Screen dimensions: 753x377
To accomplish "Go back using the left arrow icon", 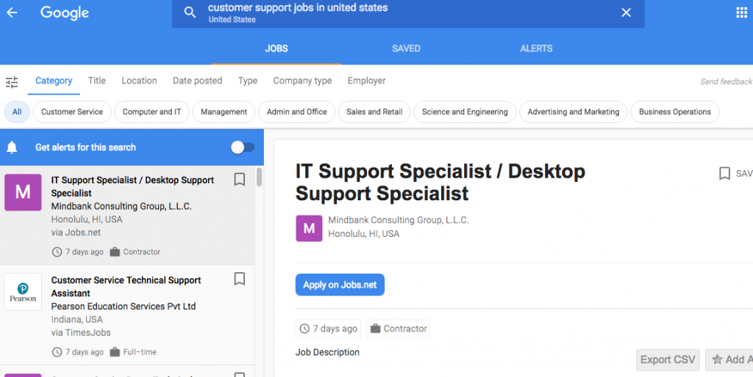I will click(x=12, y=12).
